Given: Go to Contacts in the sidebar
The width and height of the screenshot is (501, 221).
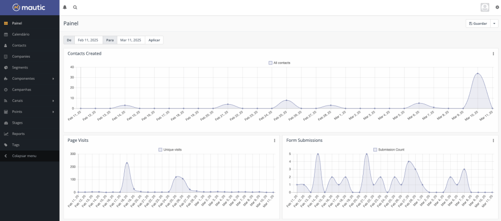Looking at the screenshot, I should click(x=19, y=45).
